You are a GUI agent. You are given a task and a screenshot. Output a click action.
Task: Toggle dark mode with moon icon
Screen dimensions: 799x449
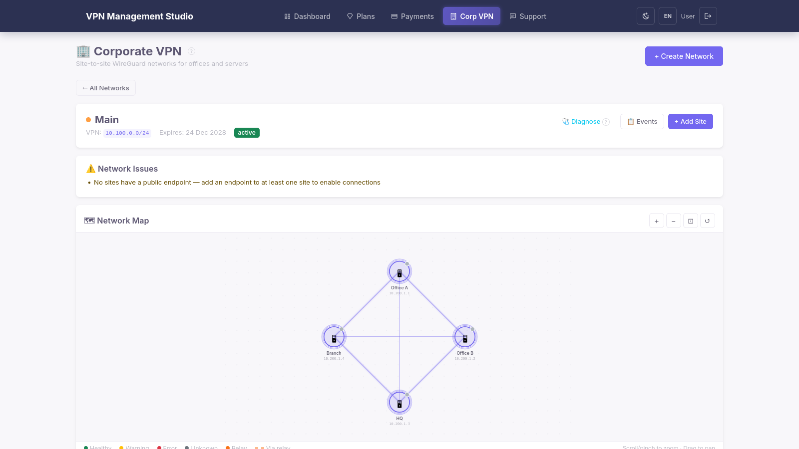(646, 16)
